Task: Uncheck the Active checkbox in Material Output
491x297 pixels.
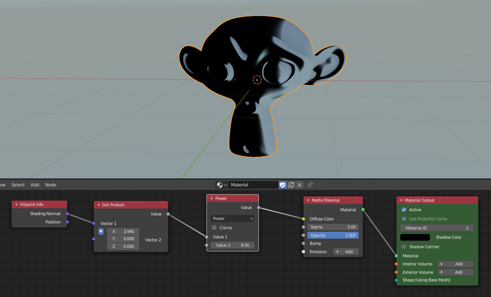Action: [x=404, y=210]
